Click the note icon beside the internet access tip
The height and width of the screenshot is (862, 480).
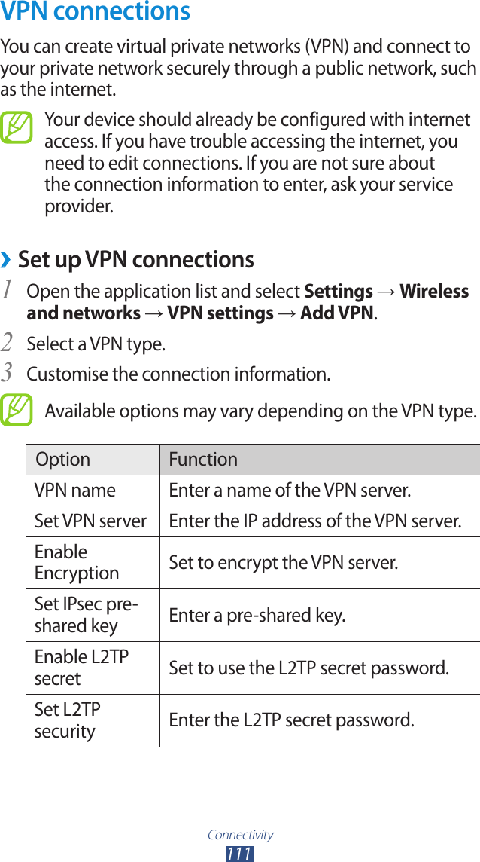[16, 127]
